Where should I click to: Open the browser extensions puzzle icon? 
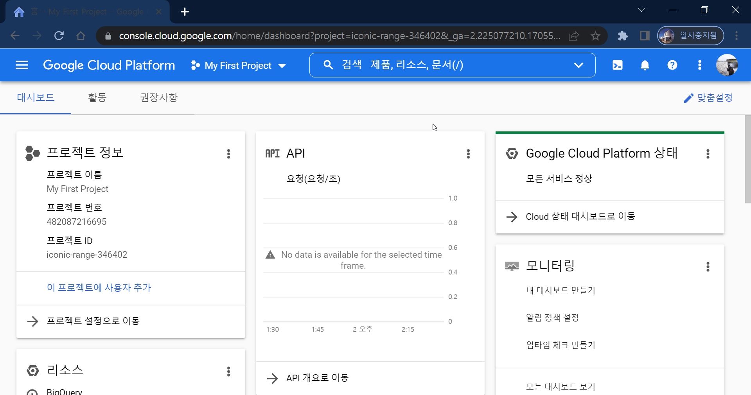tap(623, 36)
